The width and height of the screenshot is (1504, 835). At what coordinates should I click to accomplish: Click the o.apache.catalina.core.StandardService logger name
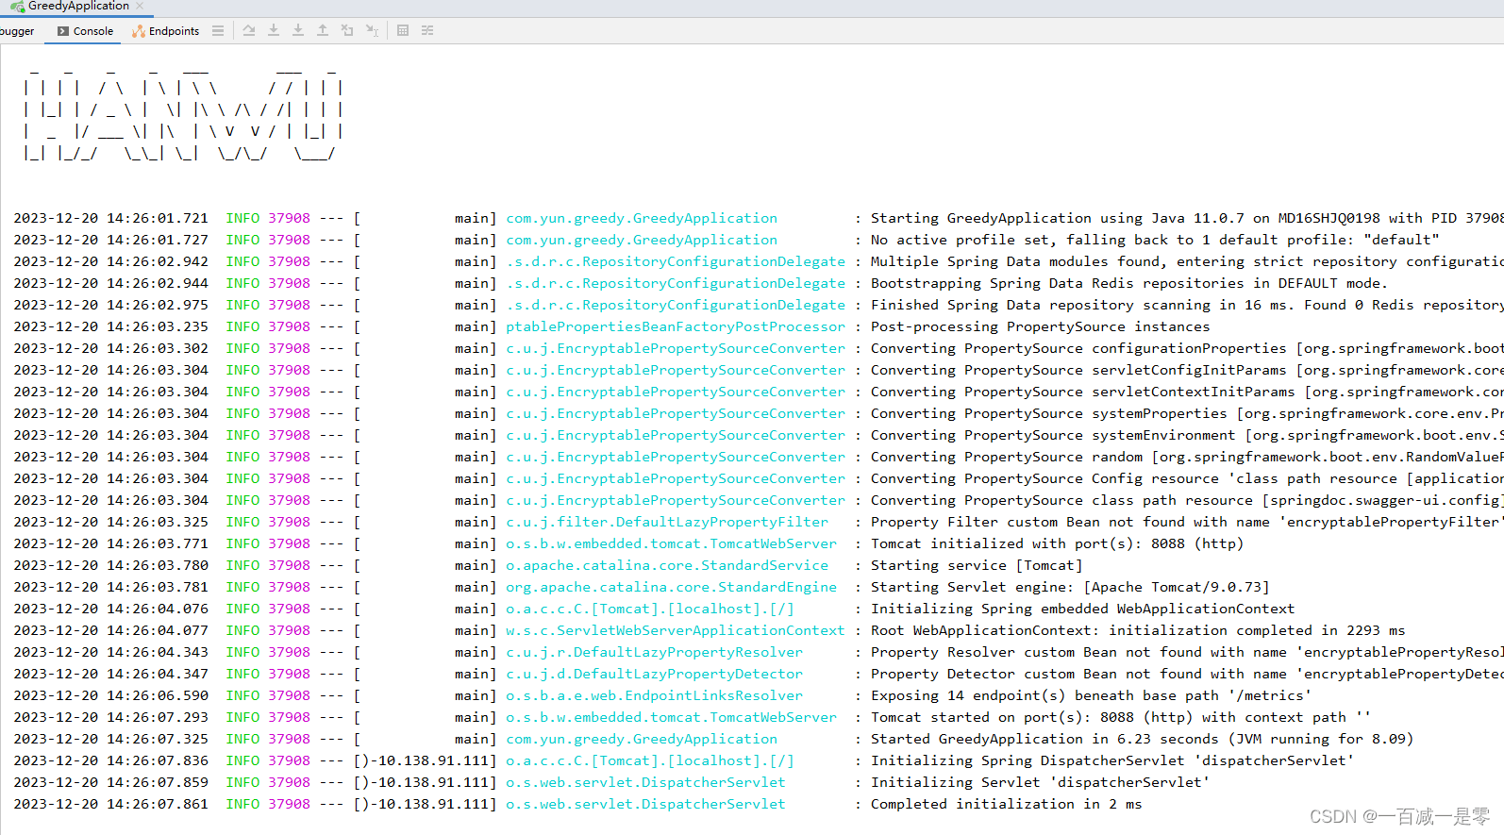[x=667, y=565]
